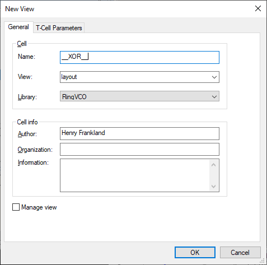This screenshot has height=265, width=267.
Task: Click the cell Name input field
Action: coord(139,57)
